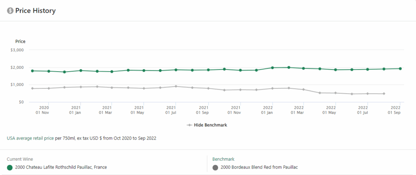Click the first gray benchmark data point
416x175 pixels.
point(32,88)
